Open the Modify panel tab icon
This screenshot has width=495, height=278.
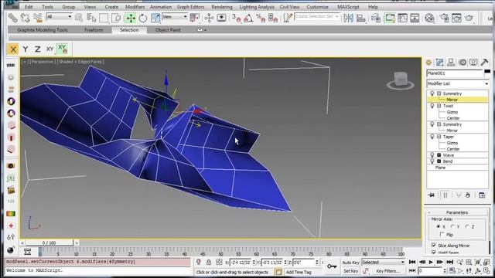click(440, 63)
